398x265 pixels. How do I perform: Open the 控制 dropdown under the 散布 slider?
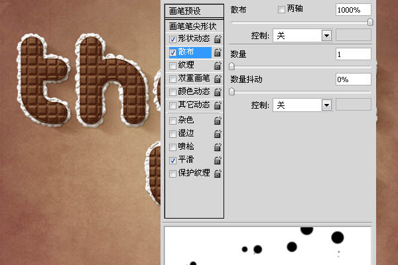pyautogui.click(x=302, y=36)
